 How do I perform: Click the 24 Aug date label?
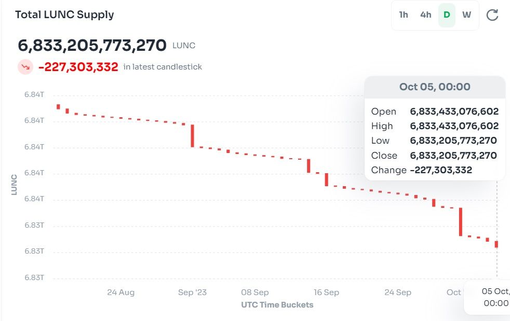(x=121, y=292)
